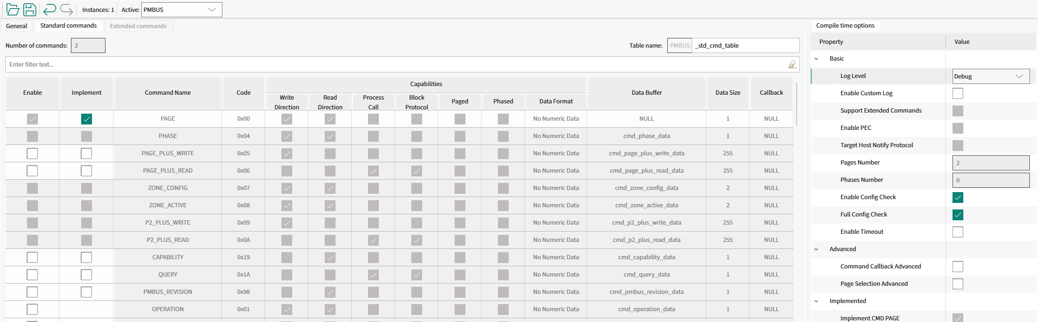1038x322 pixels.
Task: Click the Target Host Notify Protocol label
Action: pos(877,145)
